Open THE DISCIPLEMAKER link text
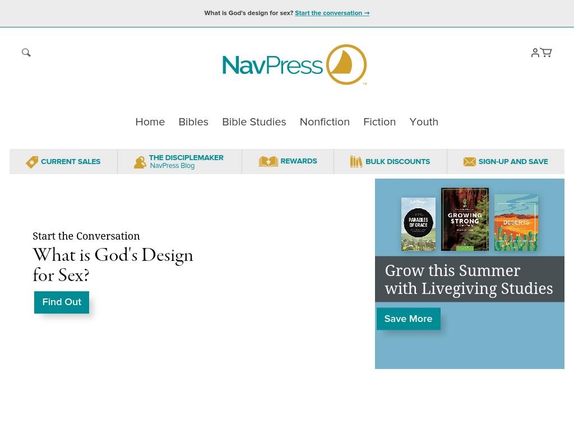Screen dimensions: 574x430 point(186,157)
